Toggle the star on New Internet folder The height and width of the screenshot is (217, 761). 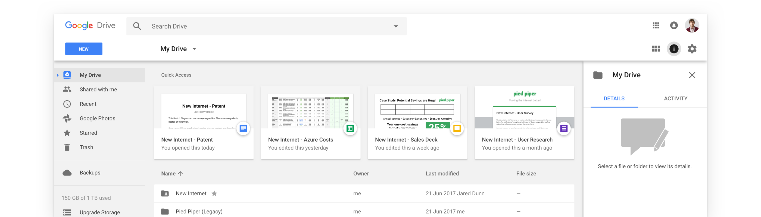pos(214,193)
